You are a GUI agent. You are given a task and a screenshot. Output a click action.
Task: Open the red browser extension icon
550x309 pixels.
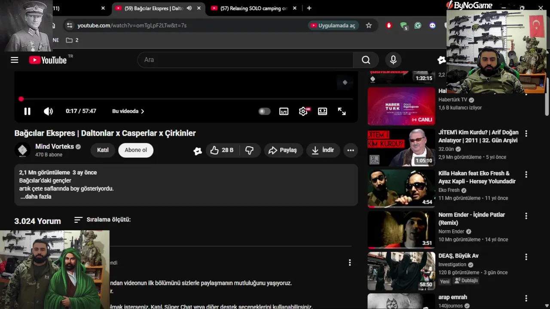[x=389, y=25]
